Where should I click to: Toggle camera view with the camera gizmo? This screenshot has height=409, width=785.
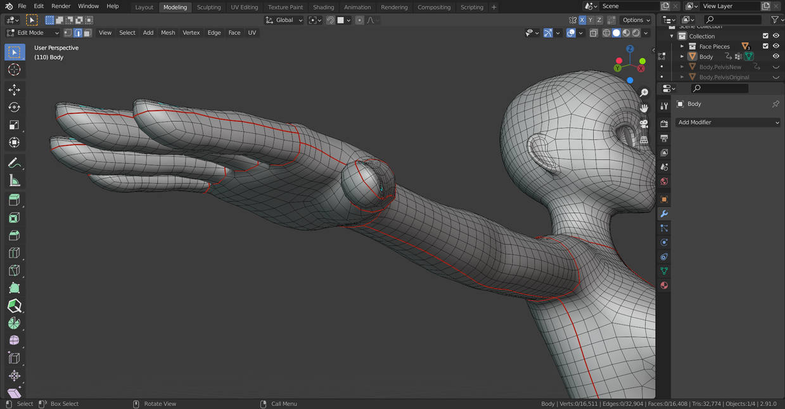pyautogui.click(x=644, y=124)
